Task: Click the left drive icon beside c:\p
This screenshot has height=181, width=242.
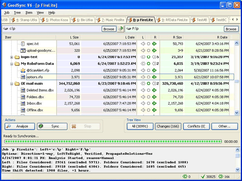Action: tap(5, 29)
